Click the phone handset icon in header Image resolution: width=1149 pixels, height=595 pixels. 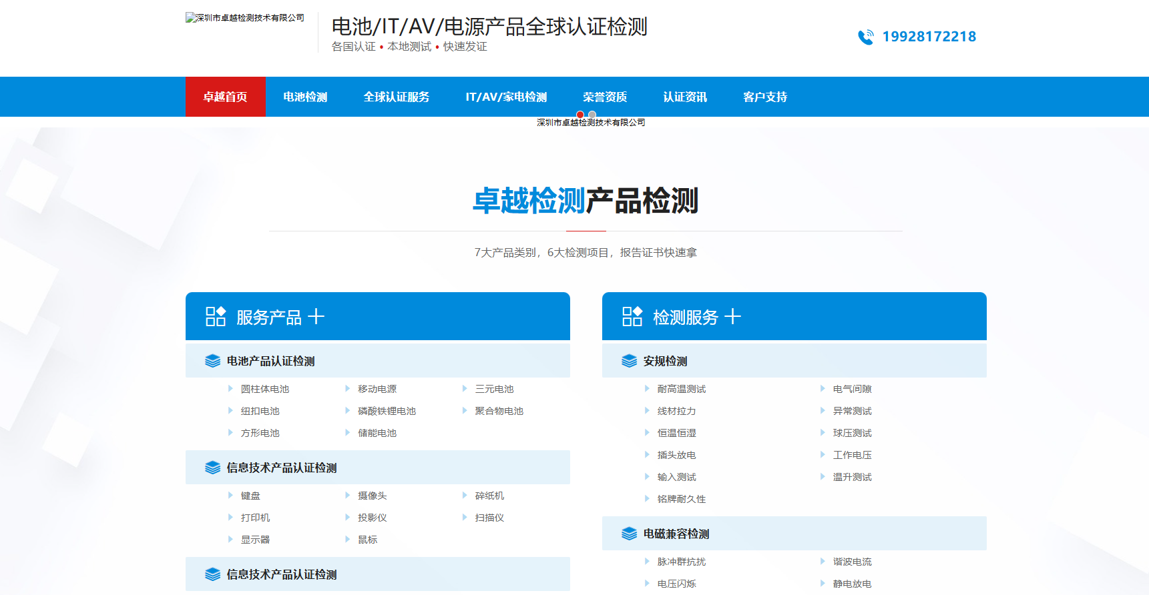point(865,37)
